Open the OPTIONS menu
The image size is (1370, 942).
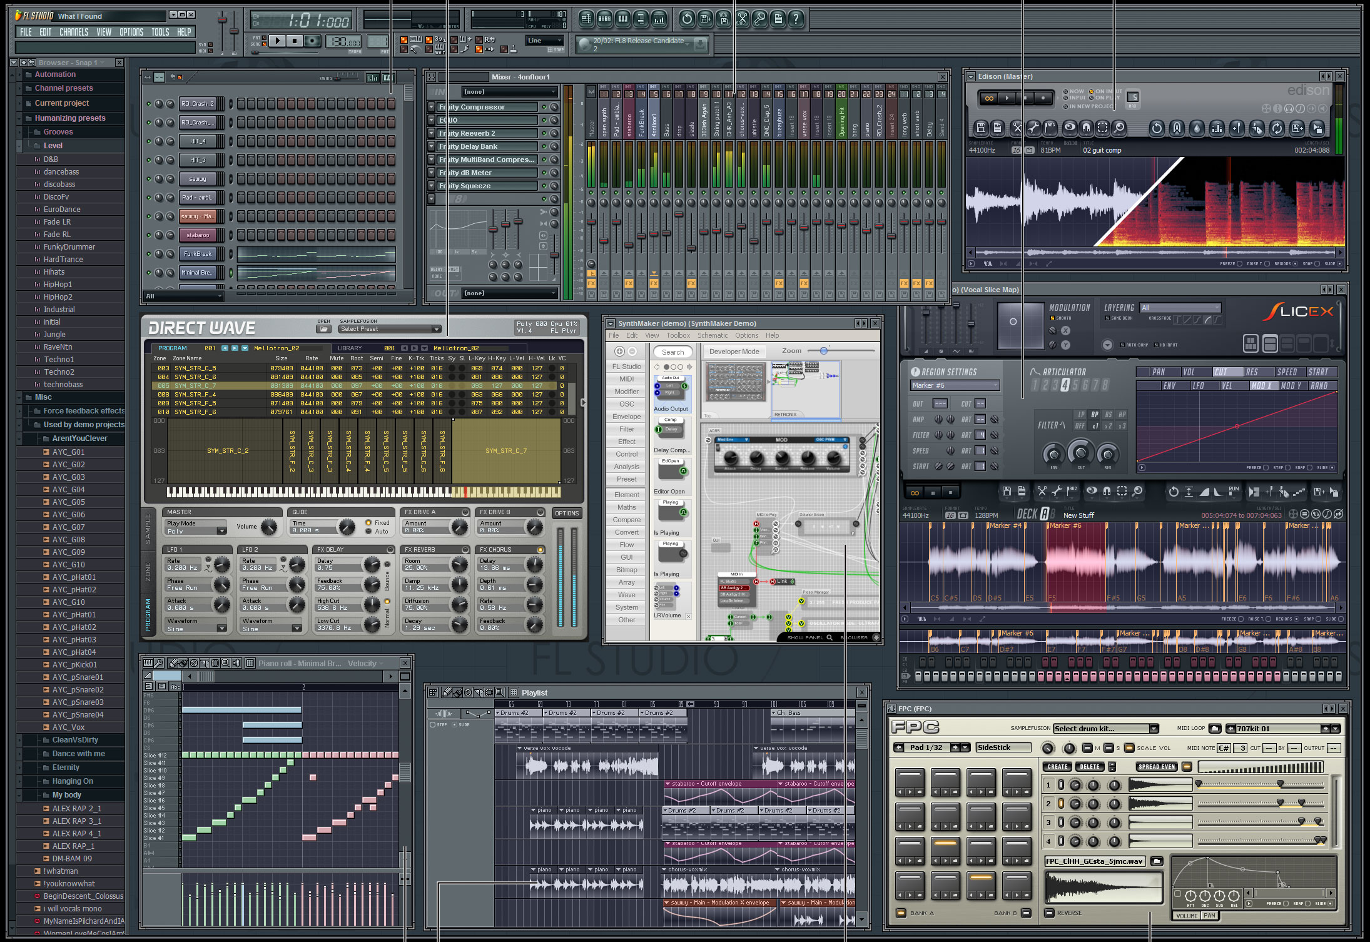pos(131,32)
